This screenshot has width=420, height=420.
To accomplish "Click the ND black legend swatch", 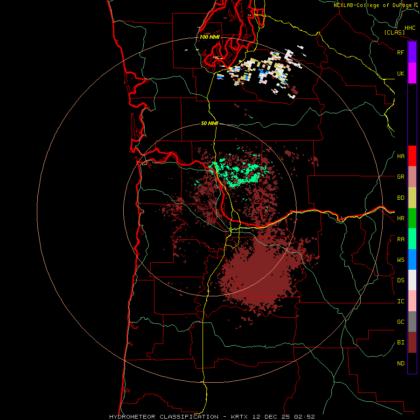I will pyautogui.click(x=412, y=363).
